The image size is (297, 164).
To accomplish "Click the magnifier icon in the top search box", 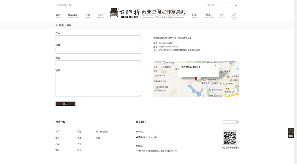I will click(236, 5).
